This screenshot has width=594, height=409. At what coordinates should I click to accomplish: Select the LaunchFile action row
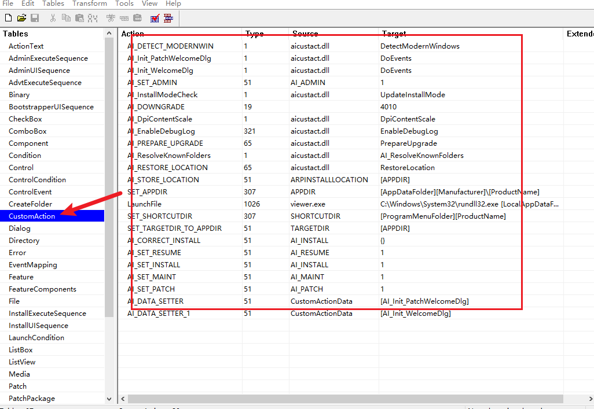click(x=144, y=204)
